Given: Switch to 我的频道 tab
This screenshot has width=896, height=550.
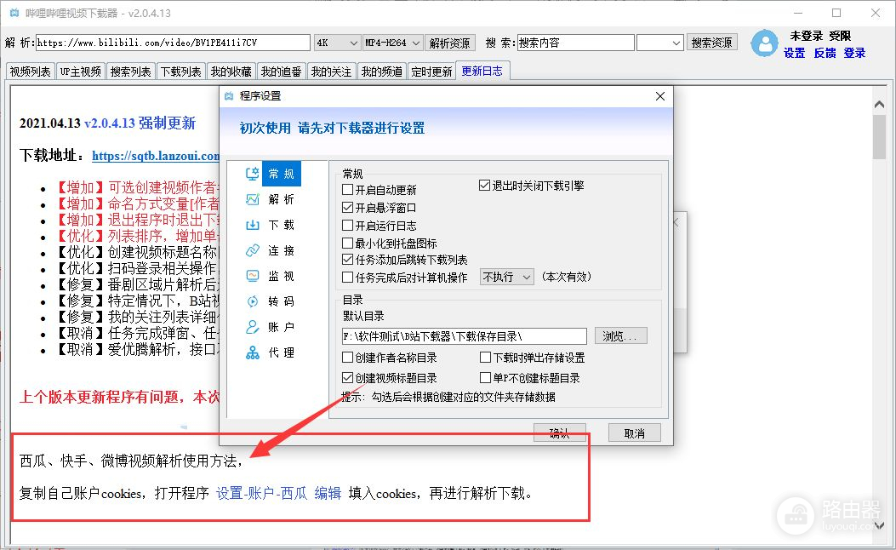Looking at the screenshot, I should coord(382,72).
